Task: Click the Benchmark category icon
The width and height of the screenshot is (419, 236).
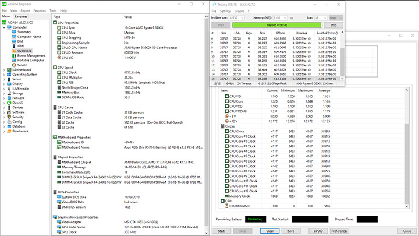Action: point(9,131)
